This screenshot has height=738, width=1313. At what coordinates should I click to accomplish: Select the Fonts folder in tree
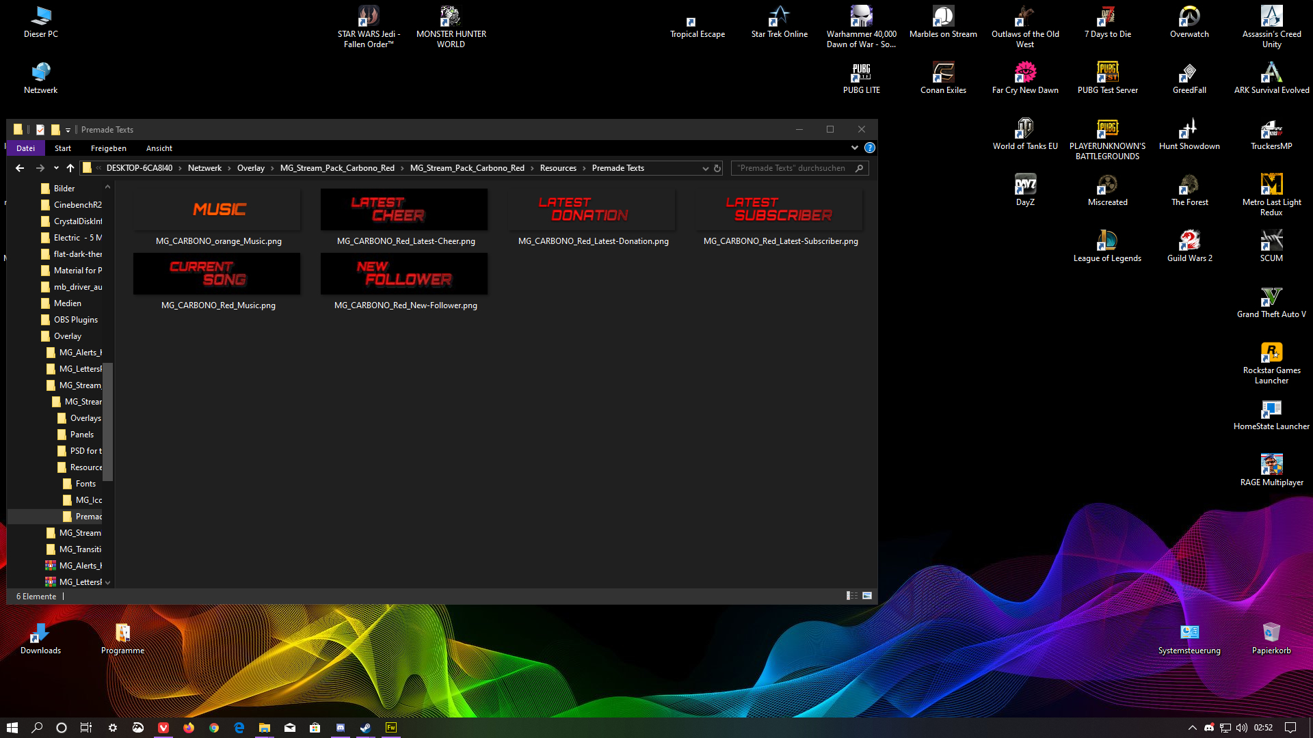coord(85,484)
